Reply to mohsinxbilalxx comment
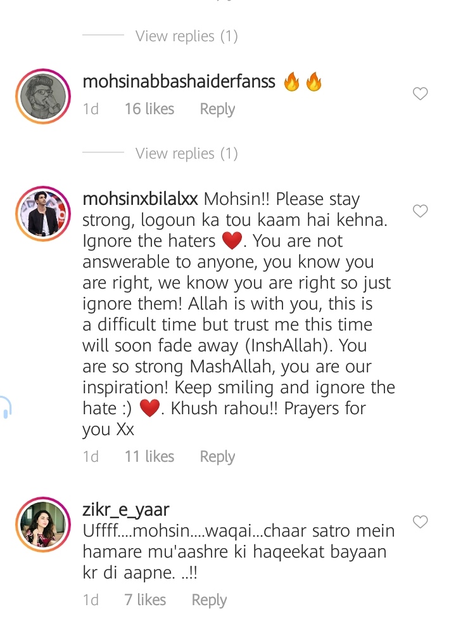 coord(217,457)
